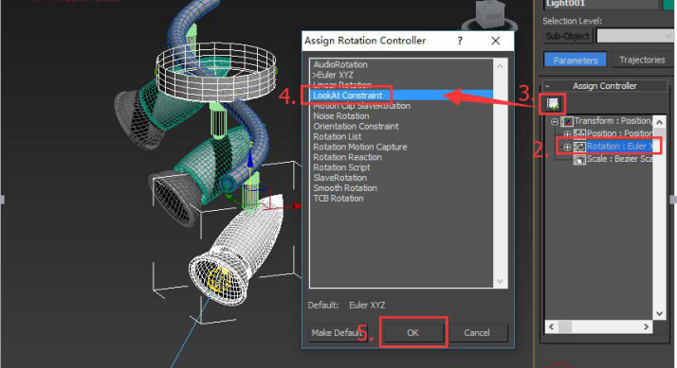Select the Parameters tab
The image size is (677, 368).
coord(576,60)
